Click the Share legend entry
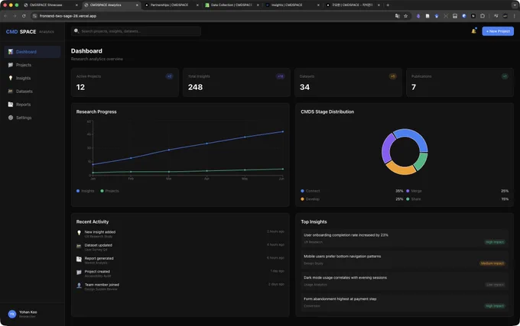The height and width of the screenshot is (326, 520). pos(414,199)
